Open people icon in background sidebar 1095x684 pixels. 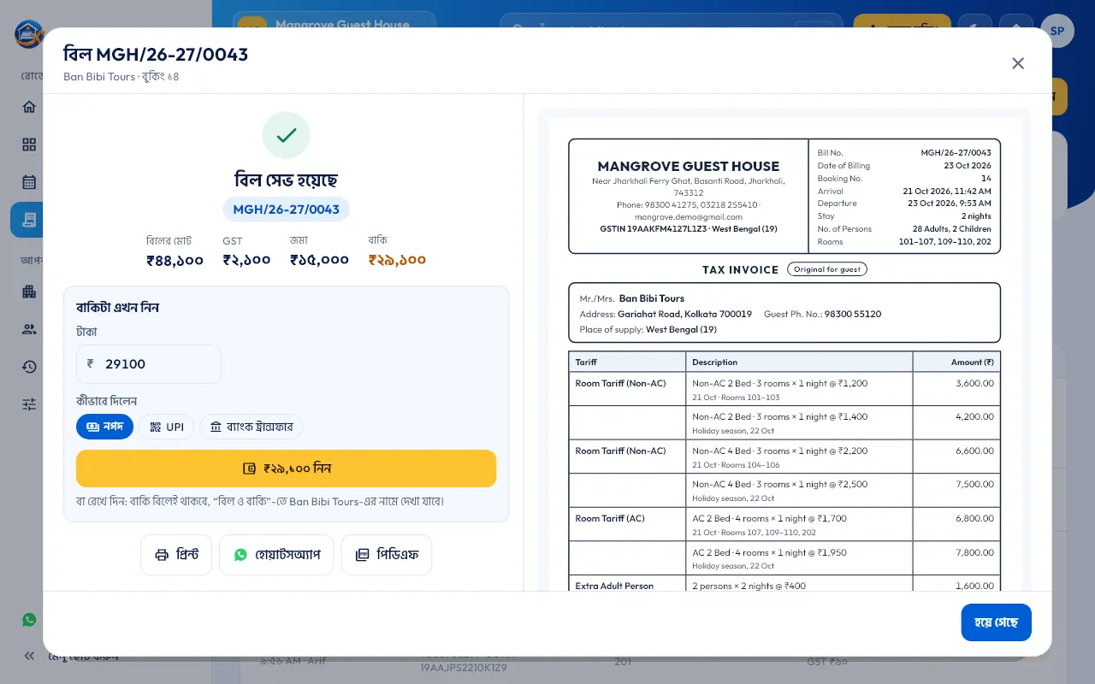pos(29,329)
